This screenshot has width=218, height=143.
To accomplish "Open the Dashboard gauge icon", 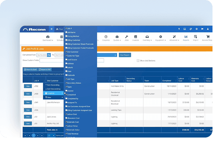I will 48,37.
